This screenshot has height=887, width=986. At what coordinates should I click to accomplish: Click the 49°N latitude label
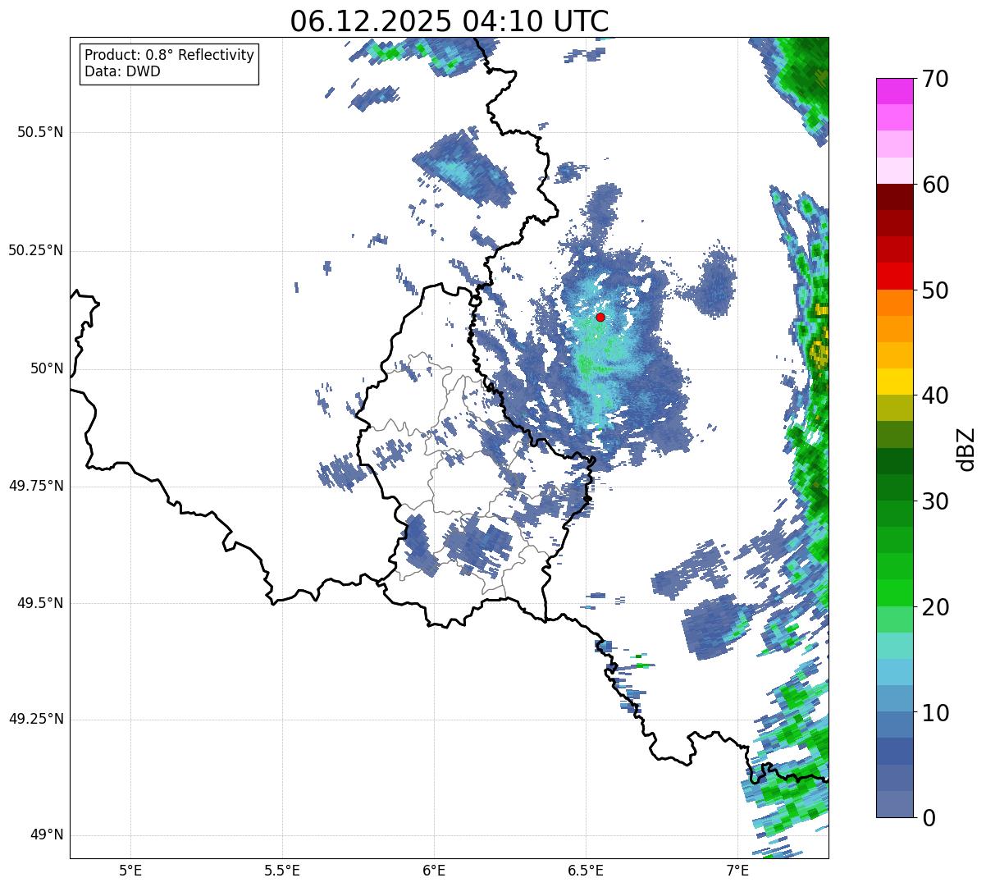[x=47, y=835]
